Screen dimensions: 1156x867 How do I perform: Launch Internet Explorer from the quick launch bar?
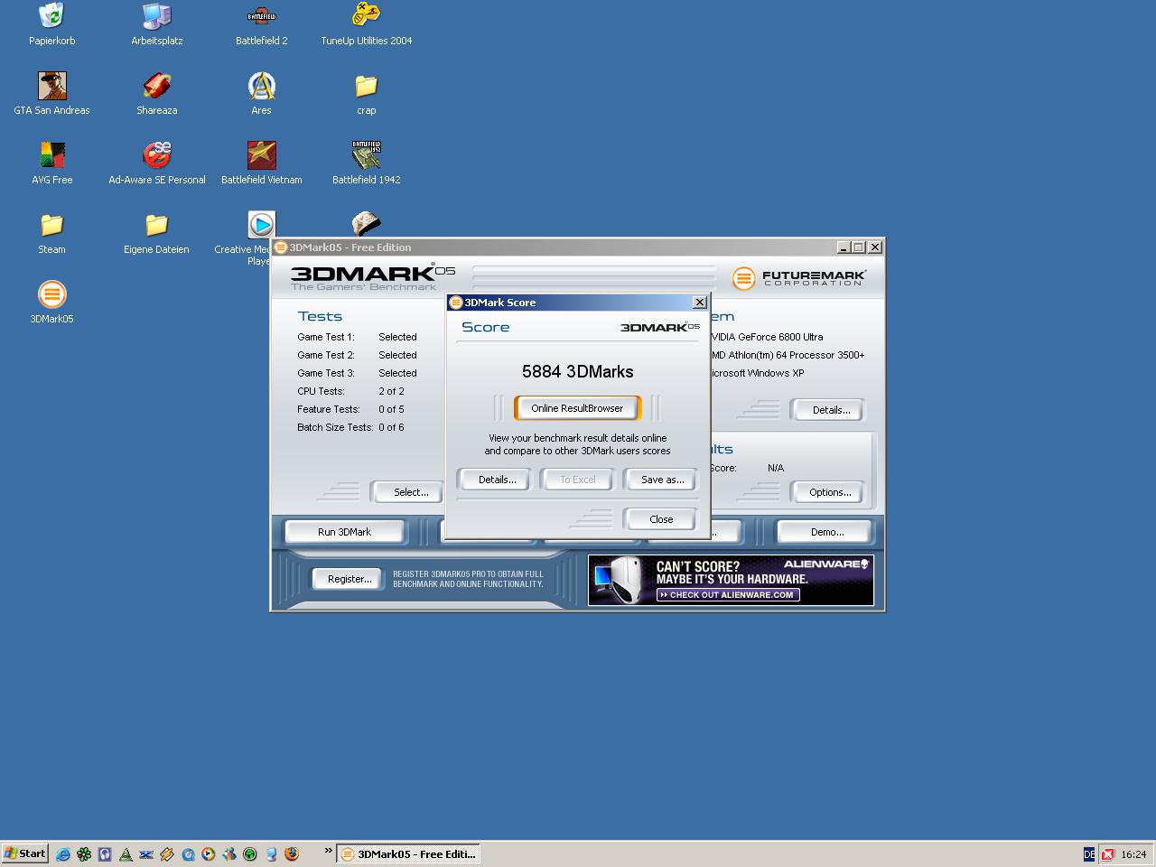[62, 853]
